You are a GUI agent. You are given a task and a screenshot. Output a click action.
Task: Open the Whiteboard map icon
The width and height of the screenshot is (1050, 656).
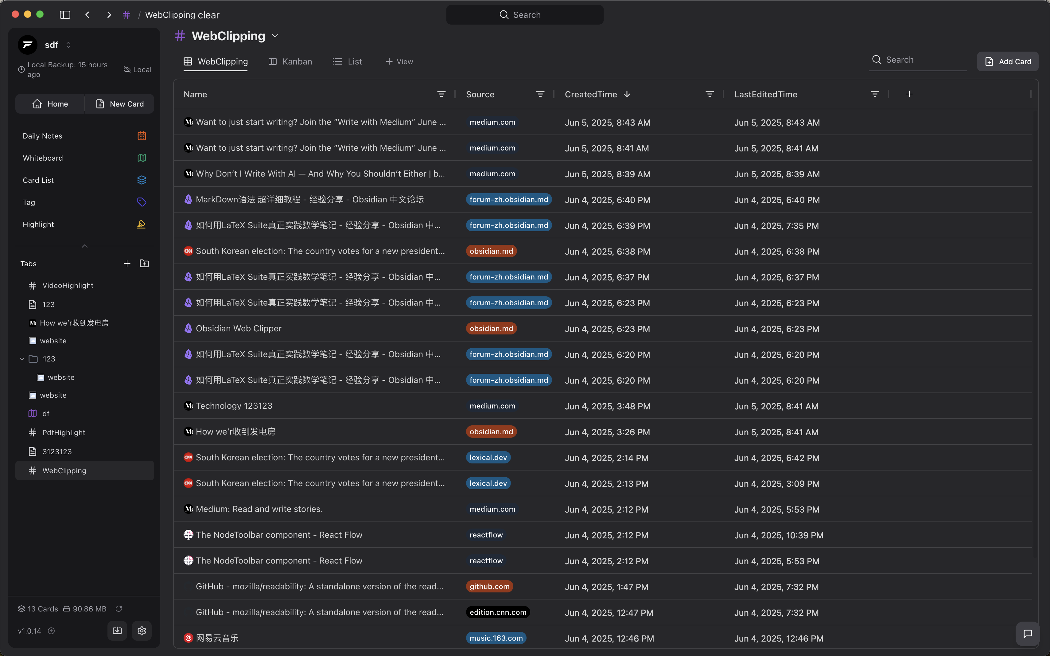(142, 158)
